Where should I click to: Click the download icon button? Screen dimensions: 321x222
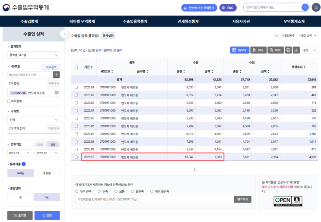click(296, 50)
